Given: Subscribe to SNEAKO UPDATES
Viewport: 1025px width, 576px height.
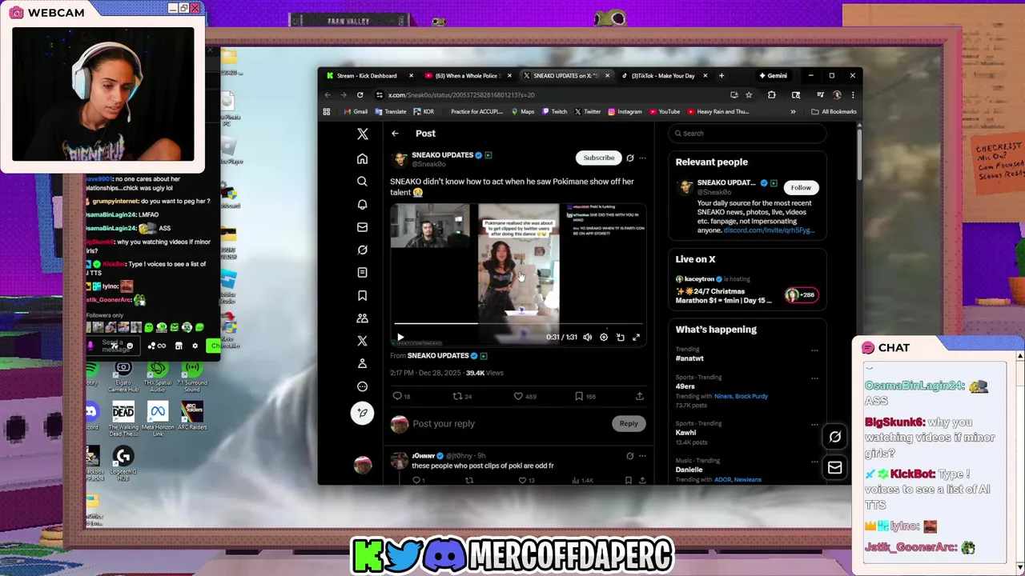Looking at the screenshot, I should point(599,158).
